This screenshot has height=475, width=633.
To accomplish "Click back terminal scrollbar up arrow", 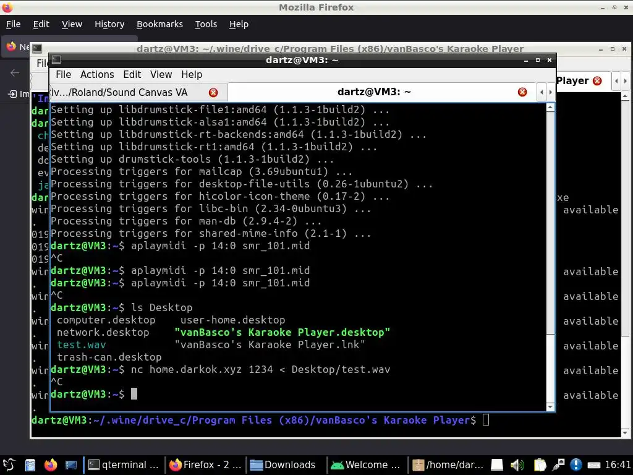I will pos(625,96).
